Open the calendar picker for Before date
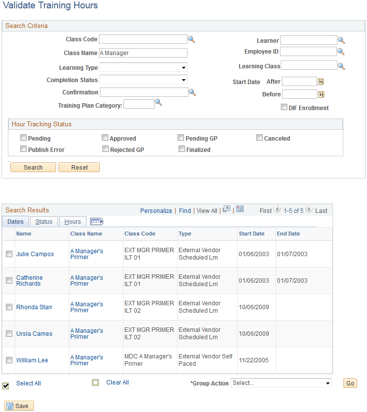The width and height of the screenshot is (367, 412). [x=322, y=94]
